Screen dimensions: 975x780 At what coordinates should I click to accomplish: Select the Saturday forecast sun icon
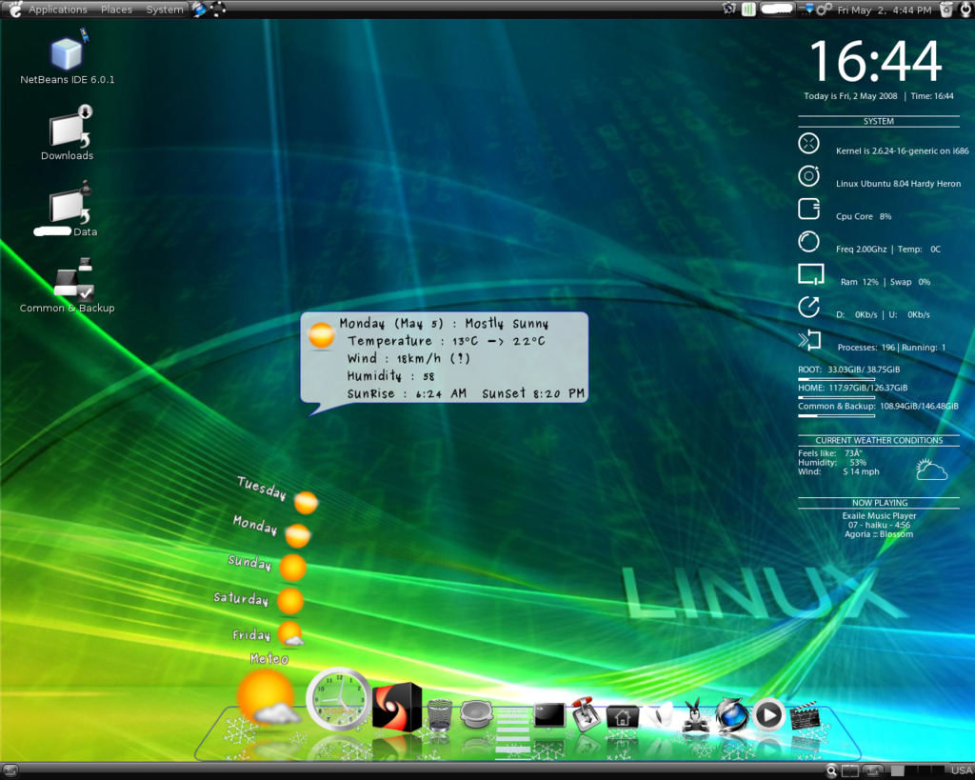tap(290, 602)
